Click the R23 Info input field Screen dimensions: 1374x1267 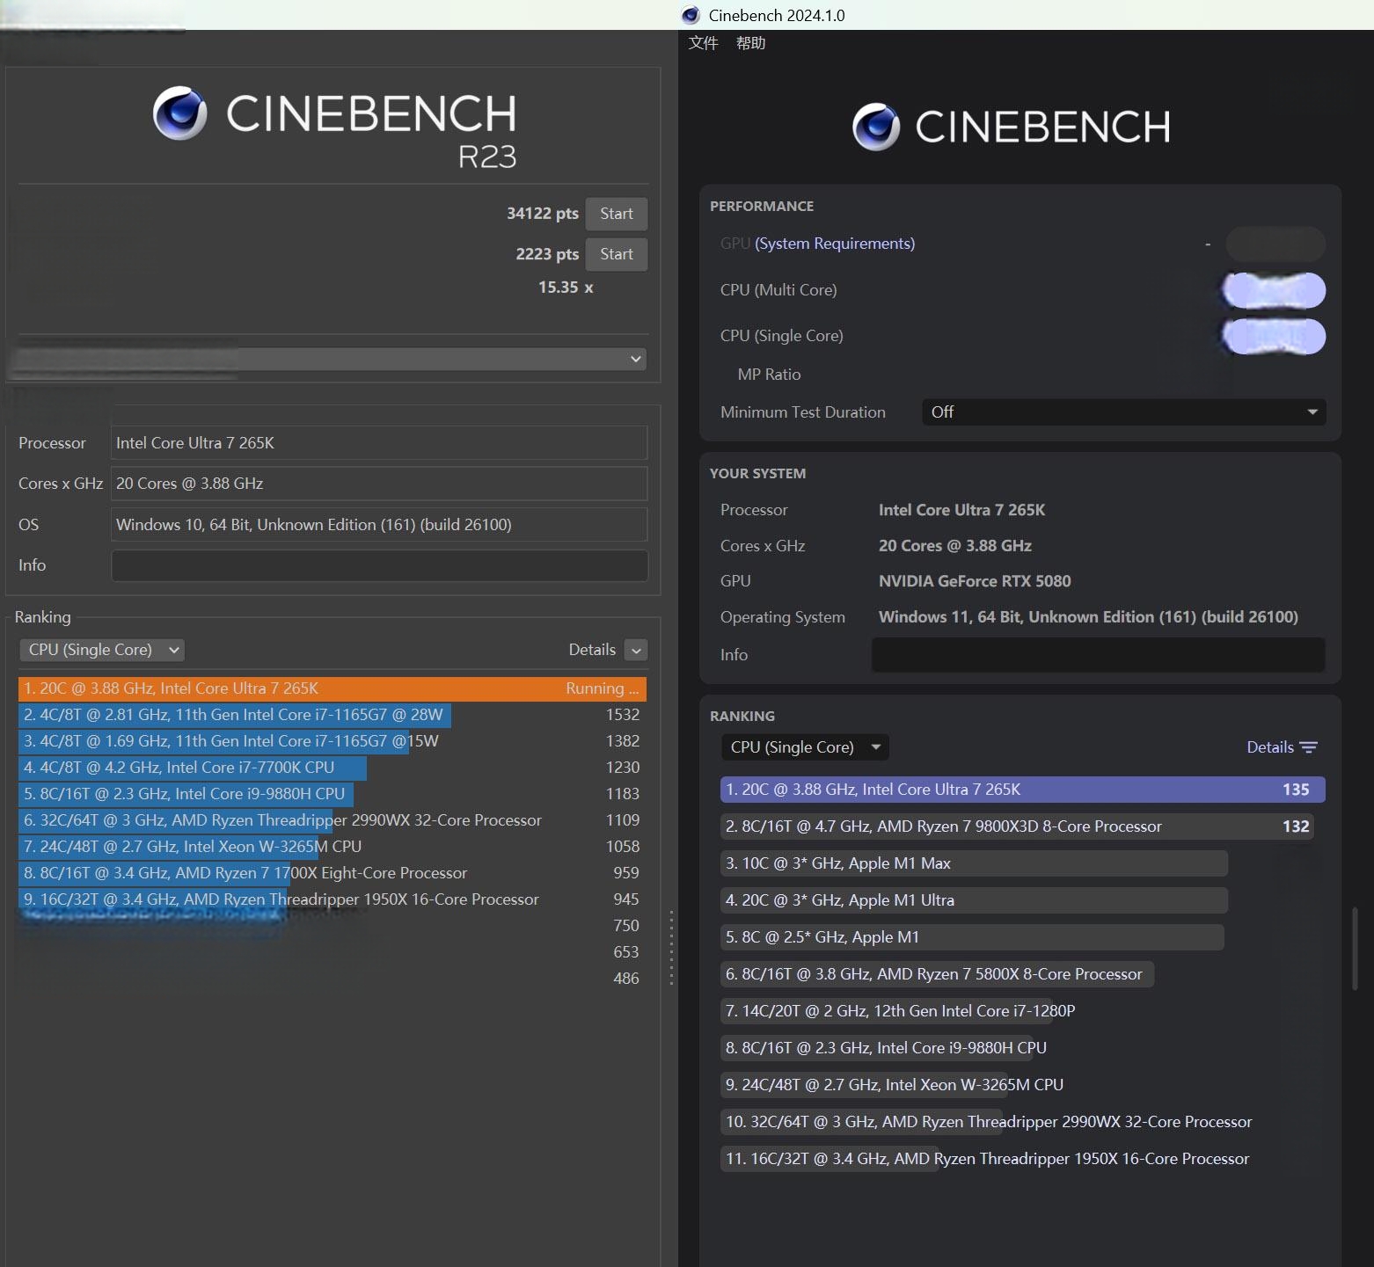coord(379,565)
